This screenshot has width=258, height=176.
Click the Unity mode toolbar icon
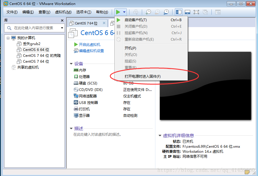(205, 12)
